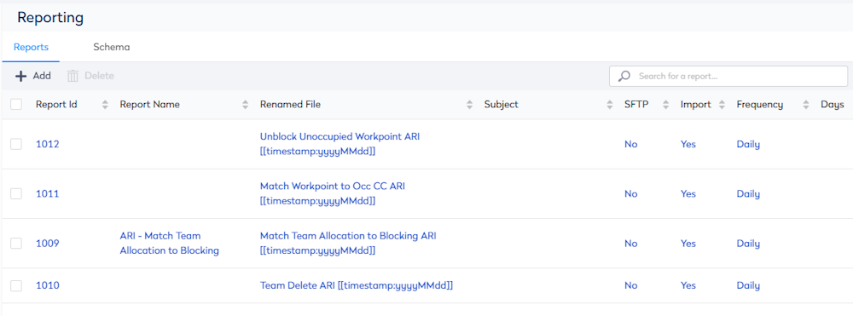Click SFTP 'No' for report 1010
Viewport: 853px width, 316px height.
click(x=630, y=285)
